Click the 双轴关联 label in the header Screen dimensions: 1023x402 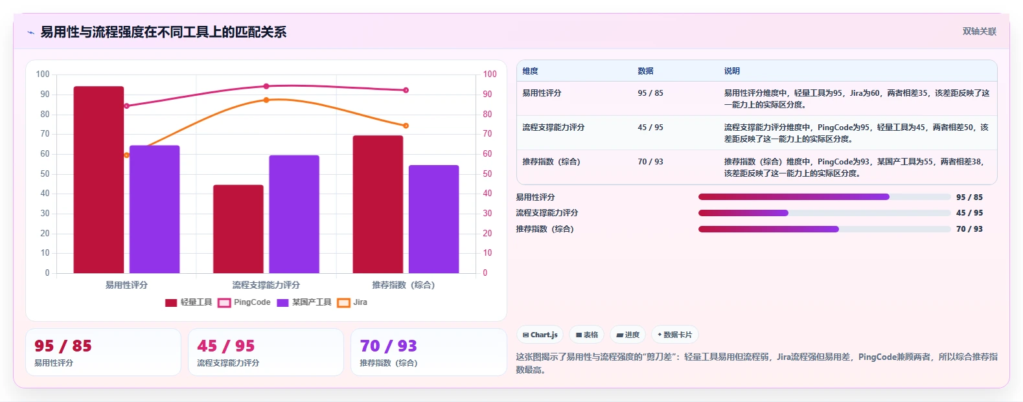pyautogui.click(x=979, y=31)
